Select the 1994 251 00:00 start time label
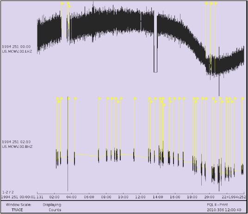 coord(16,47)
